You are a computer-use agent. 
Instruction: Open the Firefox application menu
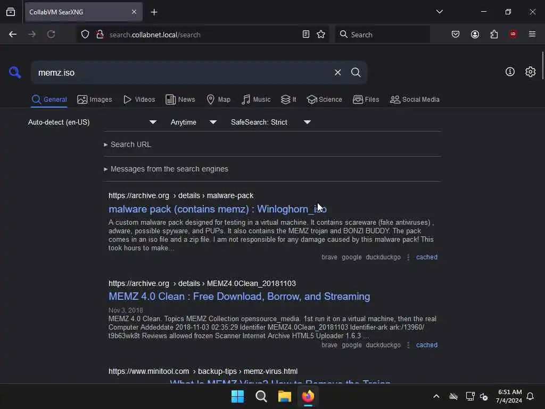[532, 34]
